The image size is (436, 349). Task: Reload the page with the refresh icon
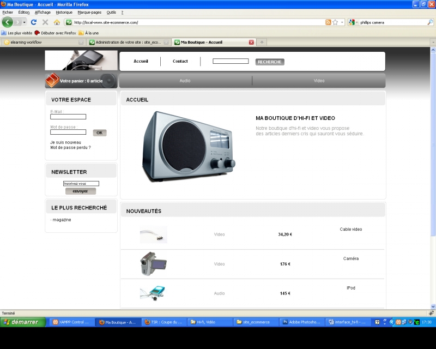click(x=34, y=22)
